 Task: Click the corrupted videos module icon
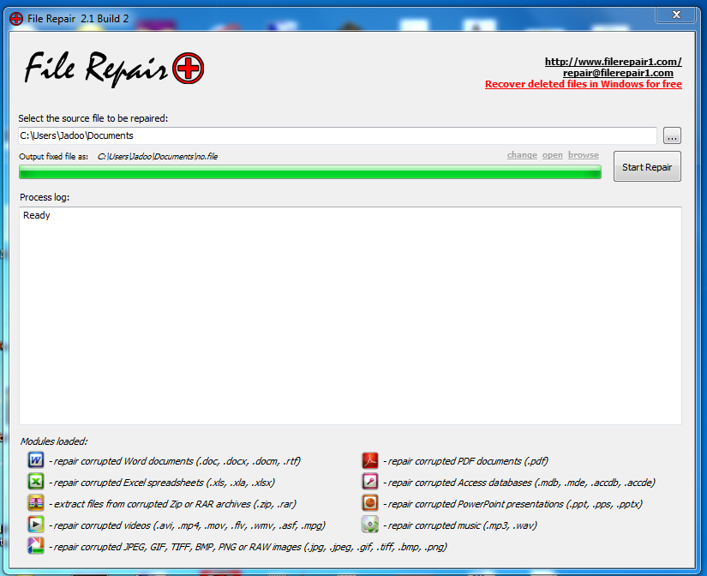coord(36,525)
